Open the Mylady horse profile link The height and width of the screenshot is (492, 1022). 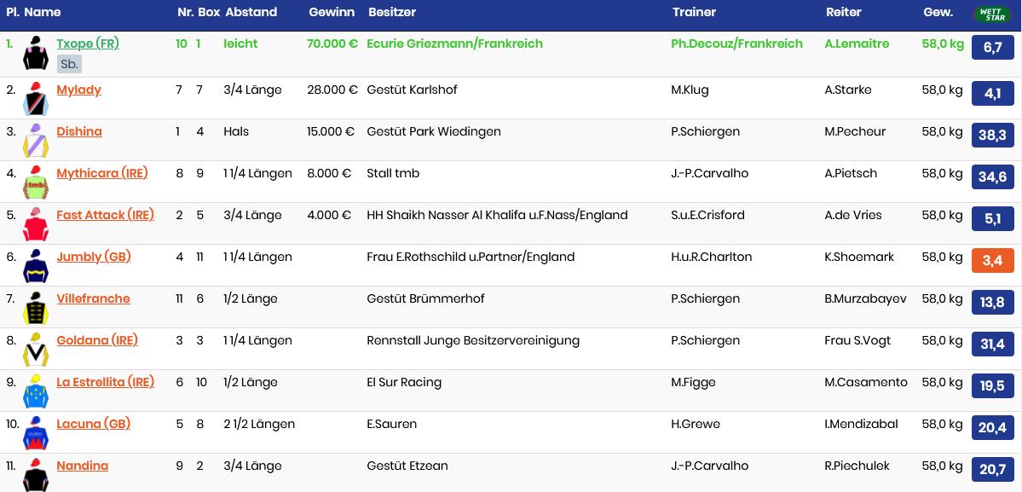tap(78, 90)
